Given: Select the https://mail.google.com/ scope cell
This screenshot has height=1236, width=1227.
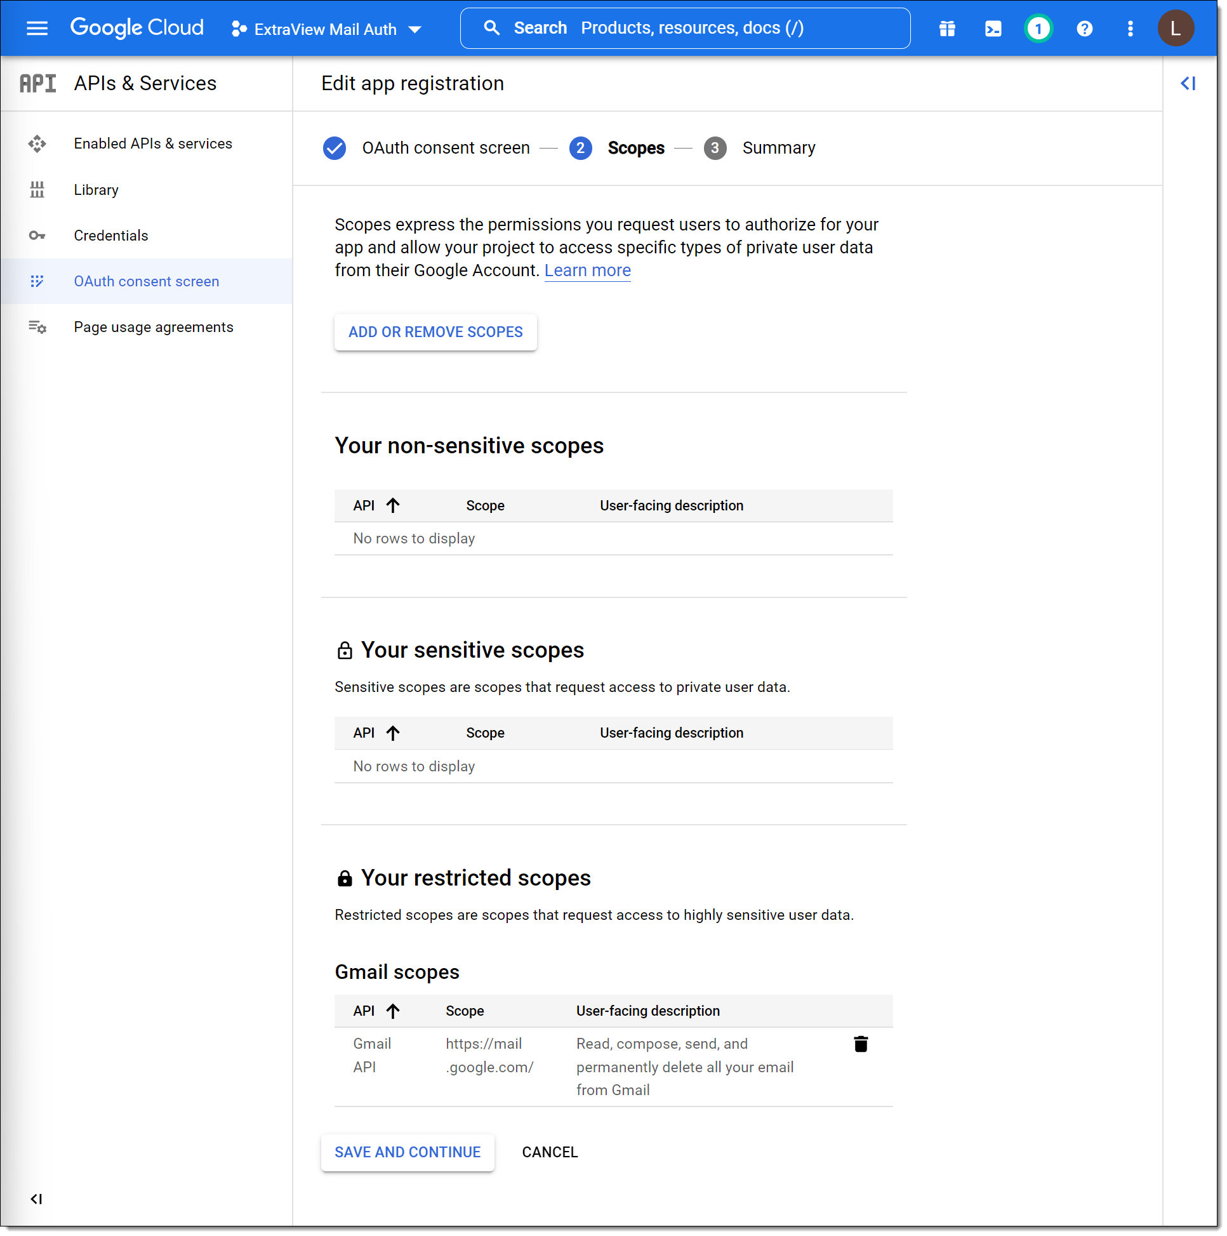Looking at the screenshot, I should 489,1056.
